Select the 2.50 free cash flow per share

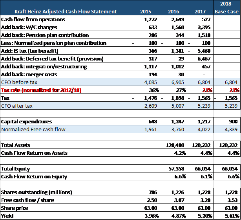click(152, 200)
